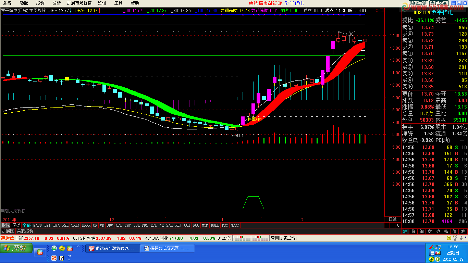Click the stock code 002114 header
This screenshot has height=263, width=468.
(x=421, y=12)
